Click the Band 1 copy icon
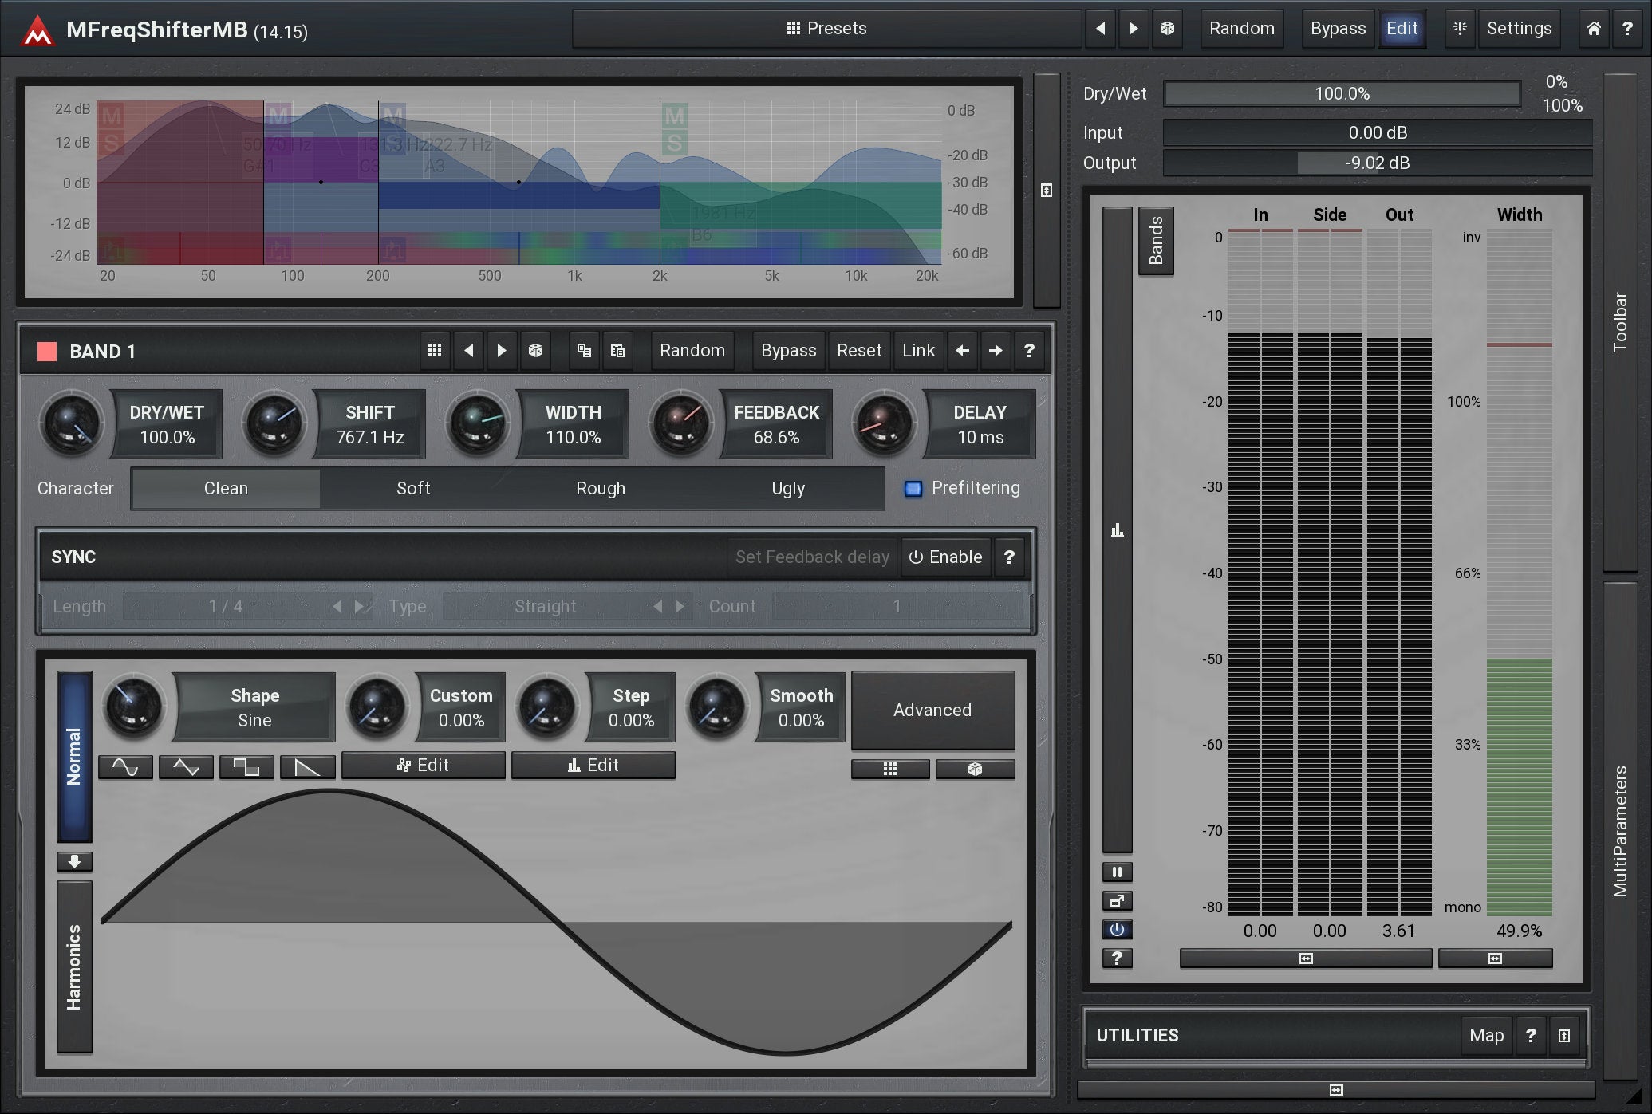 [584, 351]
